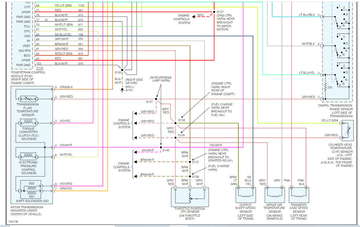
Task: Click the PCM pin label 'OSS'
Action: [27, 36]
